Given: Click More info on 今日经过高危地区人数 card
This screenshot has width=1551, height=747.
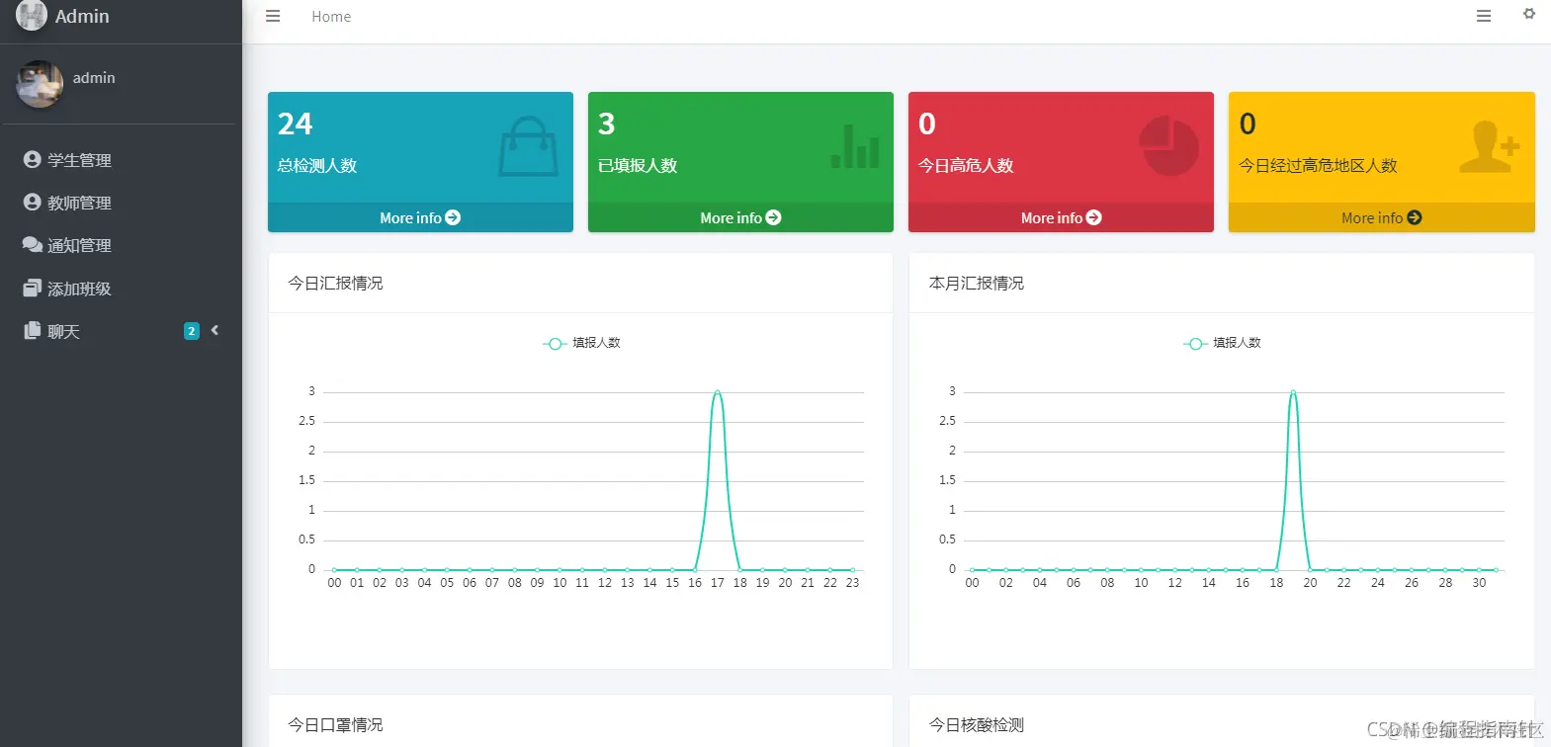Looking at the screenshot, I should click(x=1381, y=217).
